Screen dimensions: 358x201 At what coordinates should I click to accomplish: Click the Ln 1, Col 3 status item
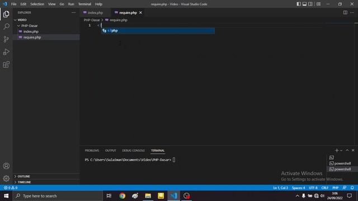[x=280, y=188]
